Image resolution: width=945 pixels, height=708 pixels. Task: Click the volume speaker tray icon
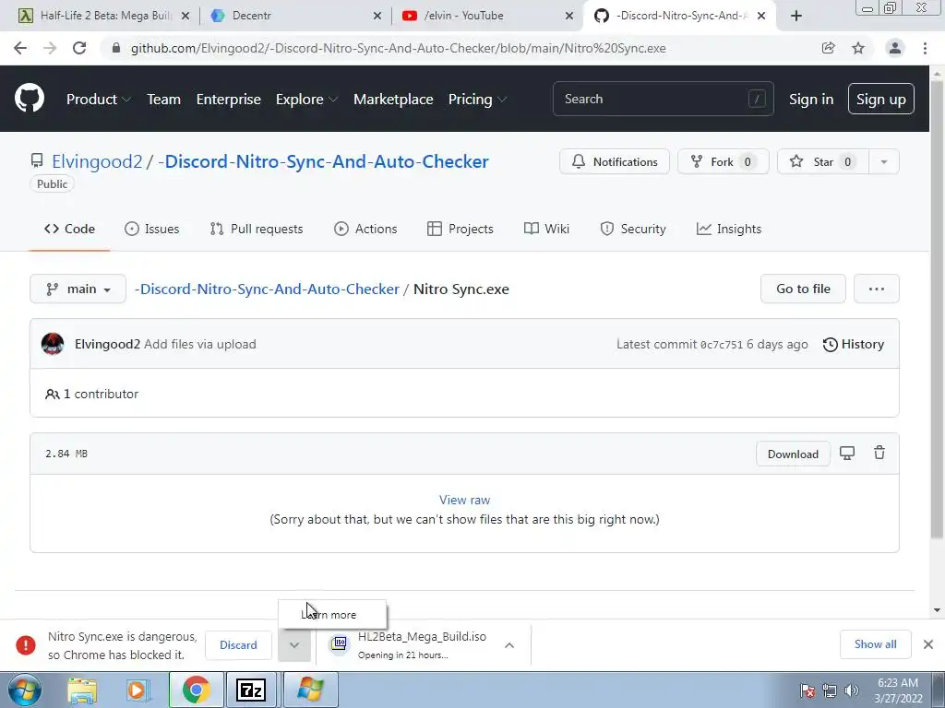852,690
